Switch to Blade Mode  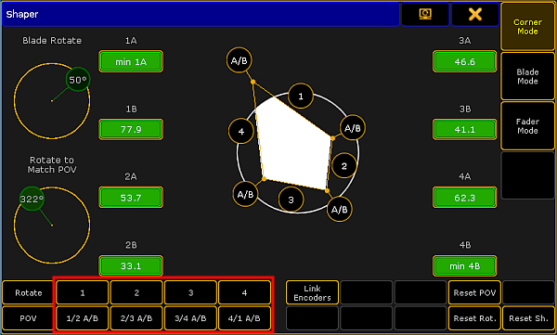[527, 76]
